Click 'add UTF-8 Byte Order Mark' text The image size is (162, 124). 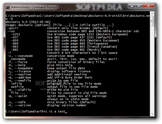70,77
